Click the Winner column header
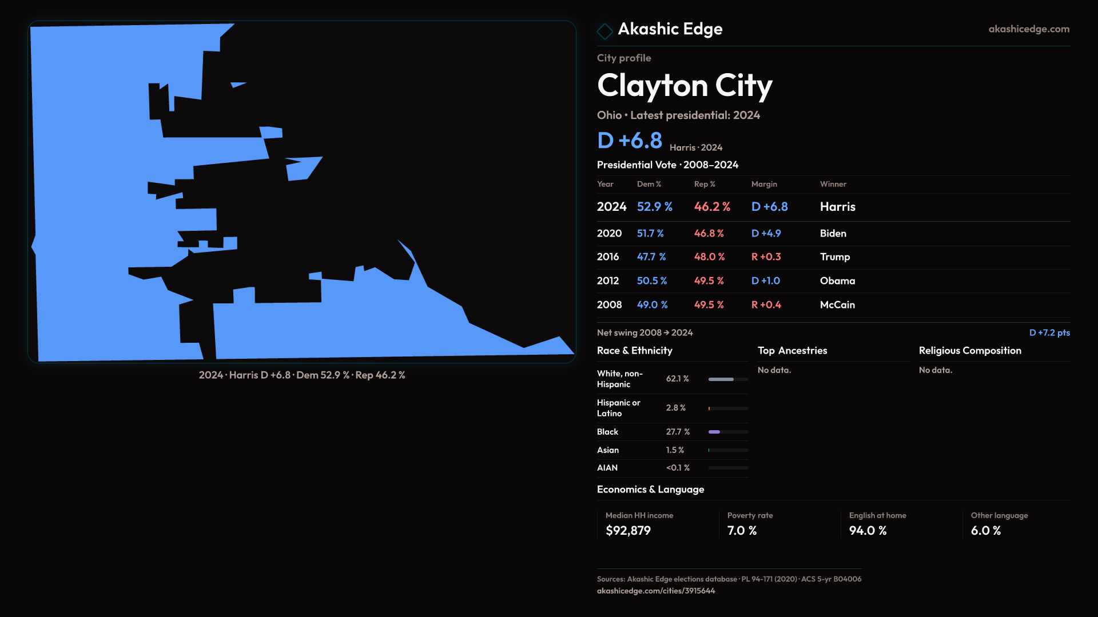This screenshot has width=1098, height=617. (833, 184)
